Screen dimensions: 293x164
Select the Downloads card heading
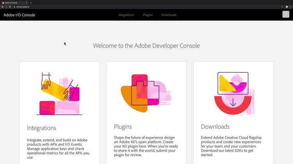point(215,127)
